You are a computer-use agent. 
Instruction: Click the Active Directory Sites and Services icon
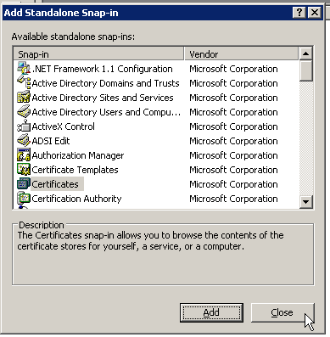pyautogui.click(x=24, y=97)
